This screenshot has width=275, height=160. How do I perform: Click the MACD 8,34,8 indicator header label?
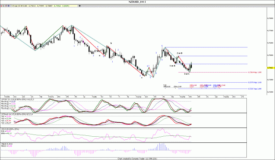coord(7,144)
